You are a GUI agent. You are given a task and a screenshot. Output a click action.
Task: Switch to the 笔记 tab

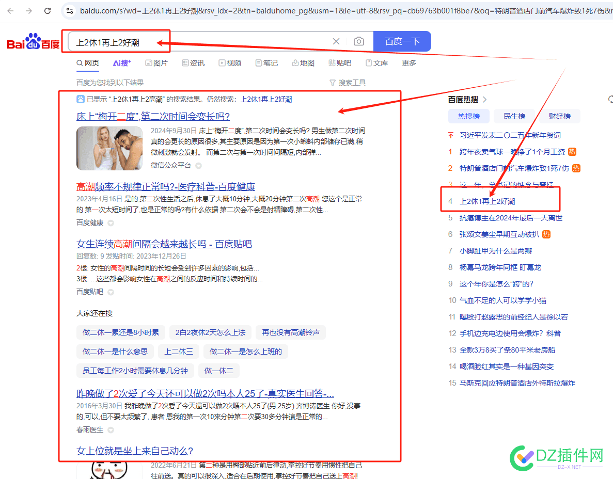tap(266, 63)
